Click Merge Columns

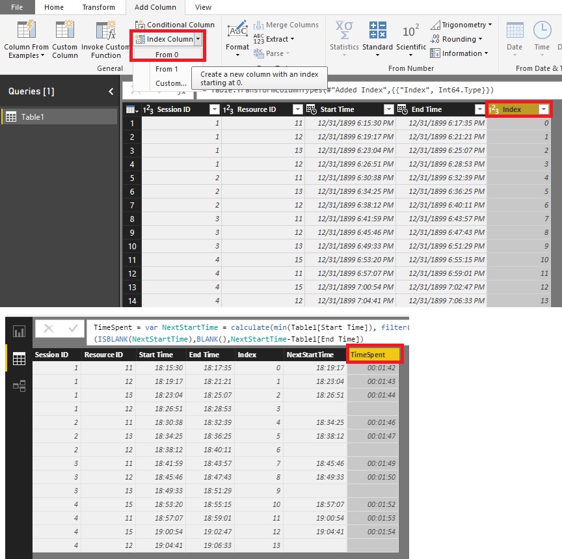tap(286, 25)
